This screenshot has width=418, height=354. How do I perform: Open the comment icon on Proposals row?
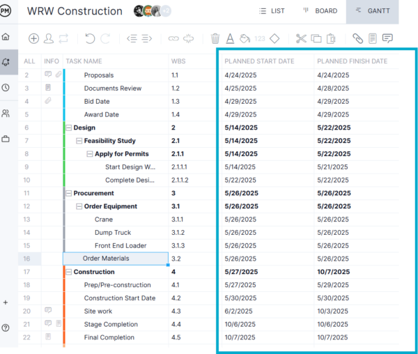(48, 74)
